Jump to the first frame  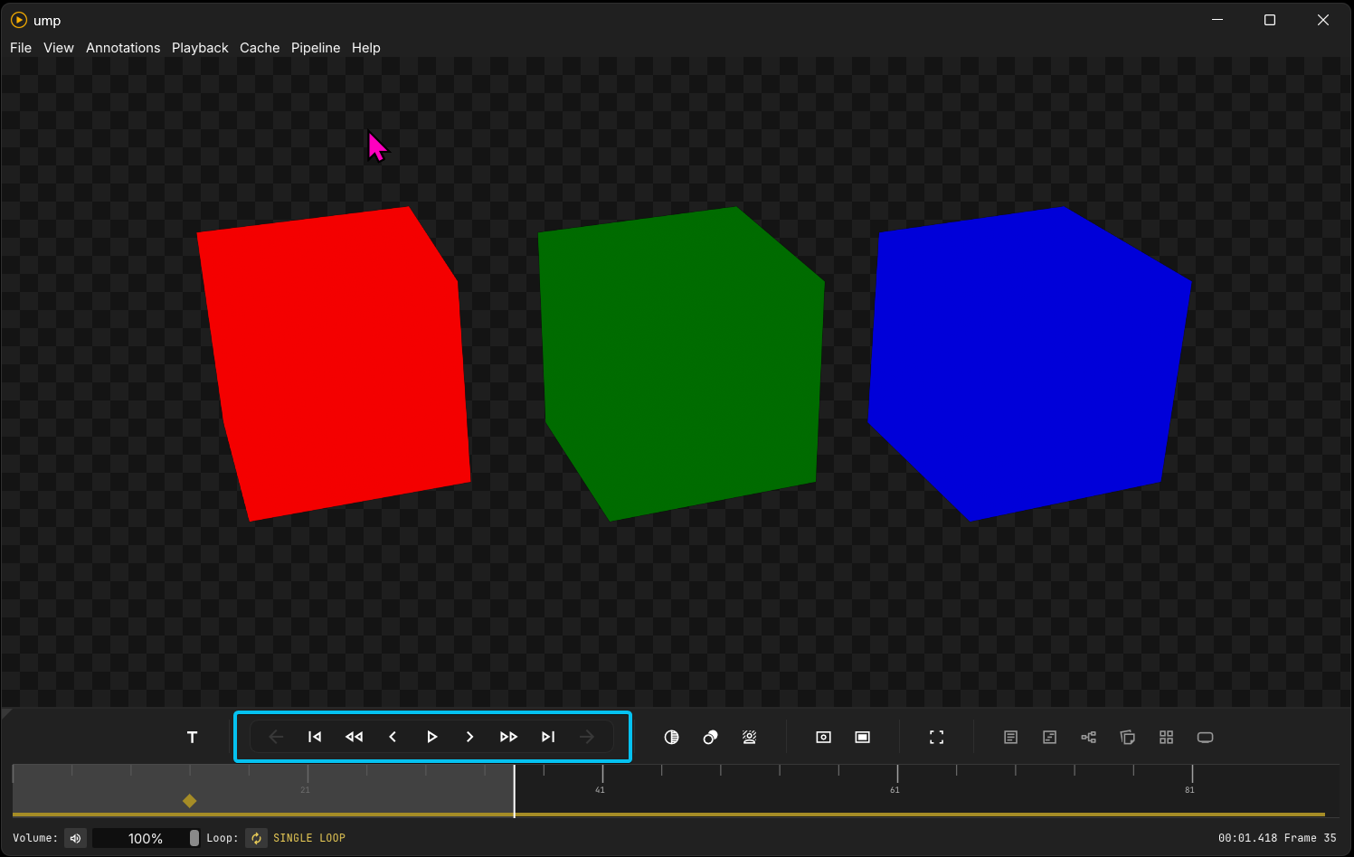coord(315,737)
